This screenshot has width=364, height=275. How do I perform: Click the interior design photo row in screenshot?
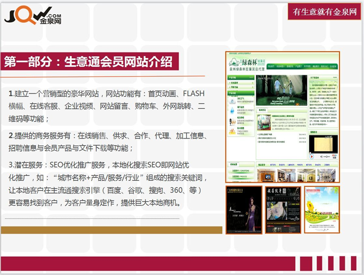coord(297,174)
